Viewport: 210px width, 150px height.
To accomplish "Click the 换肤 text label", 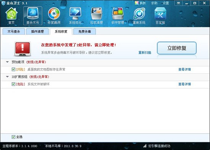I will pos(142,3).
